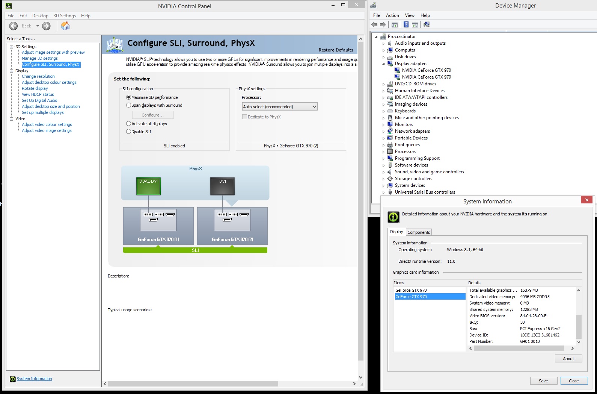Tick the Dedicate to PhysX checkbox
The width and height of the screenshot is (597, 394).
click(x=244, y=117)
